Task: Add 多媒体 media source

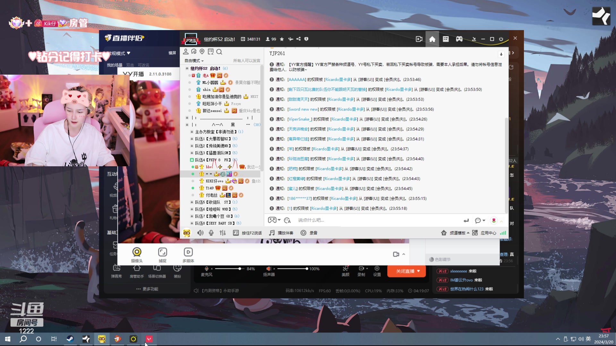Action: coord(188,255)
